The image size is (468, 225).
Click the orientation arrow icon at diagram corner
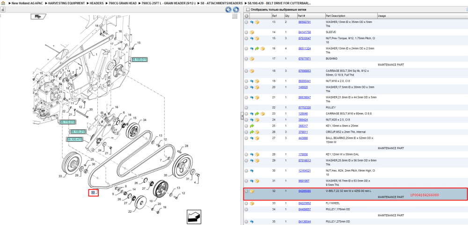click(x=194, y=217)
